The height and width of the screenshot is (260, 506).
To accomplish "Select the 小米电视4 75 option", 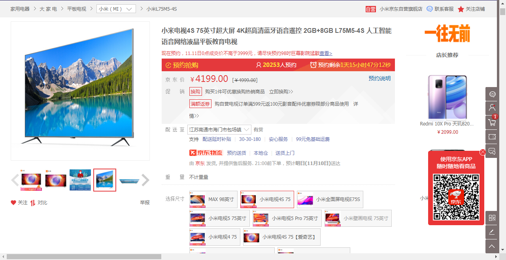I will point(215,237).
